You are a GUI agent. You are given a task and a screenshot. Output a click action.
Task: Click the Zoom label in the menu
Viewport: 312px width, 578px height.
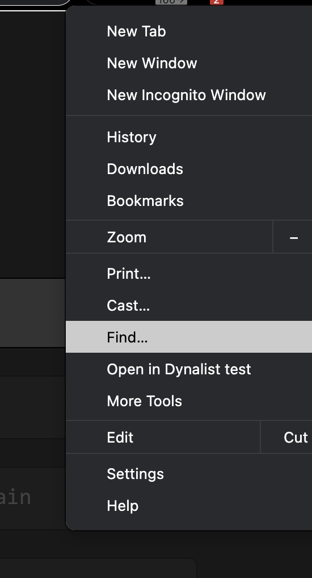pos(127,237)
